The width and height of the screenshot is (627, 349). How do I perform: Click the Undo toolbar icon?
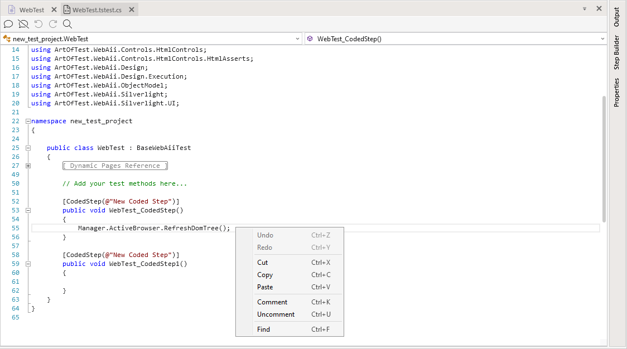coord(38,24)
